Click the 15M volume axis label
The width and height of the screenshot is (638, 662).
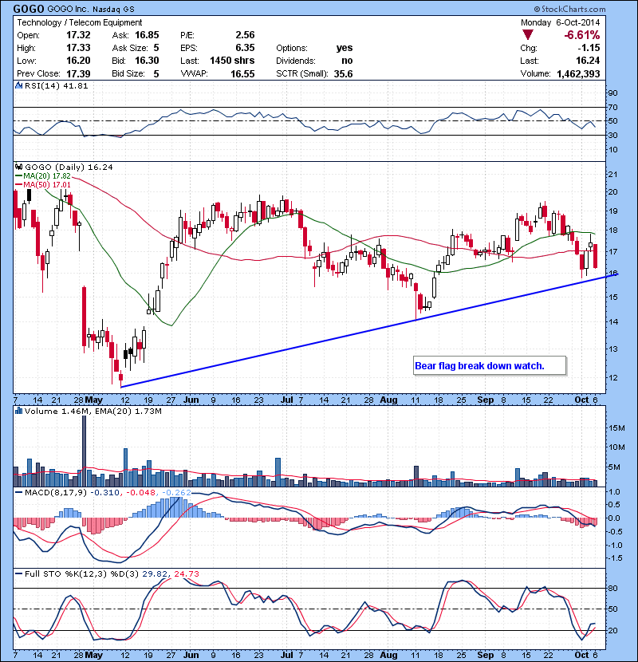tap(616, 428)
